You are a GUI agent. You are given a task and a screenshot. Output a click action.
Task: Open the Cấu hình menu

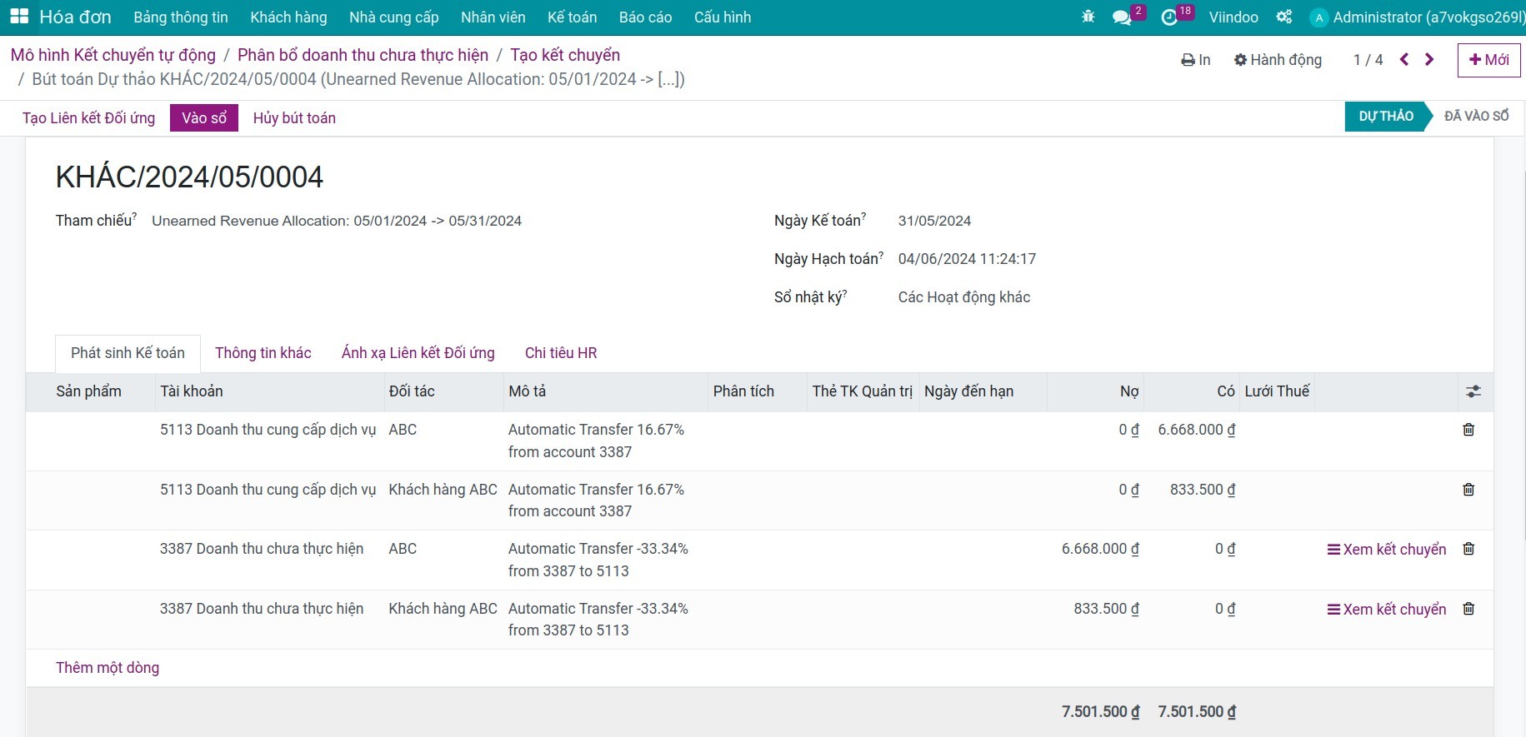(x=723, y=17)
